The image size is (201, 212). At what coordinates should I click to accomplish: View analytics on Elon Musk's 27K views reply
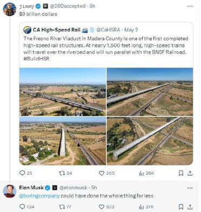click(142, 207)
